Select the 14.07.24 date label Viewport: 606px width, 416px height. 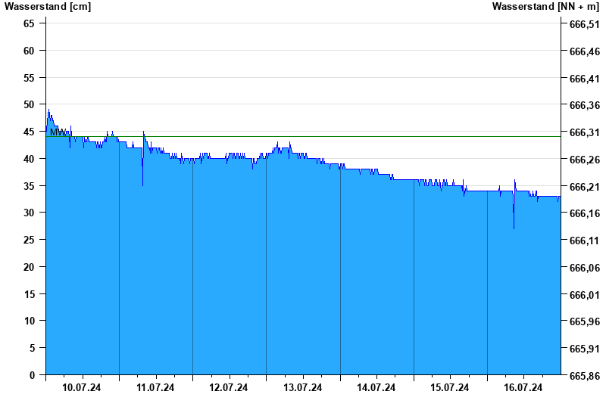pos(376,387)
